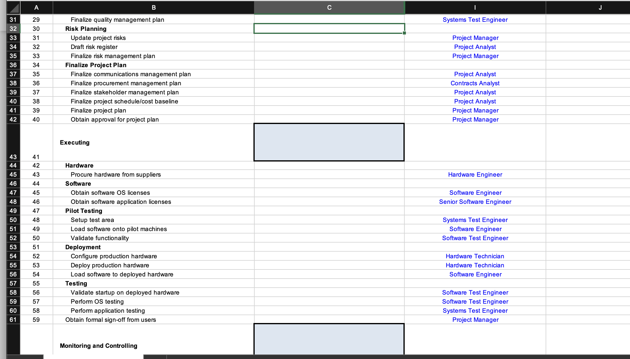Open the Contracts Analyst link
This screenshot has width=630, height=359.
[x=475, y=83]
